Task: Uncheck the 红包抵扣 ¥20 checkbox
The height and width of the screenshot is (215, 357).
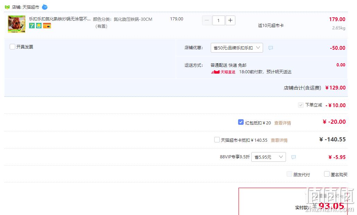Action: [x=241, y=122]
